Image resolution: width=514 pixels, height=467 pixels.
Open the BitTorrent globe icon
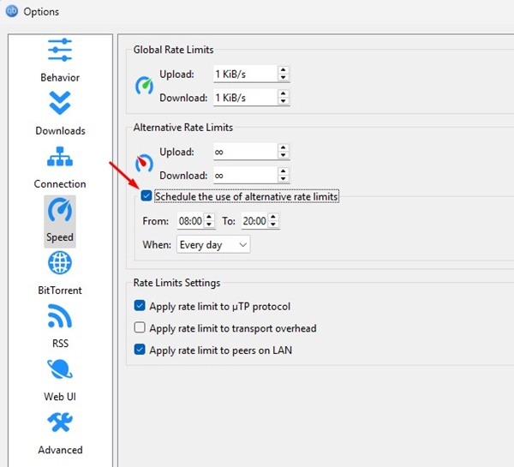[60, 263]
